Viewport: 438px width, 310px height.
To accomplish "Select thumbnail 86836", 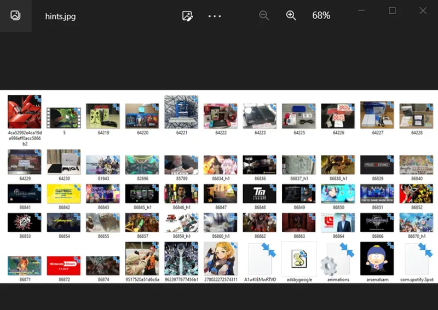I will pyautogui.click(x=260, y=165).
